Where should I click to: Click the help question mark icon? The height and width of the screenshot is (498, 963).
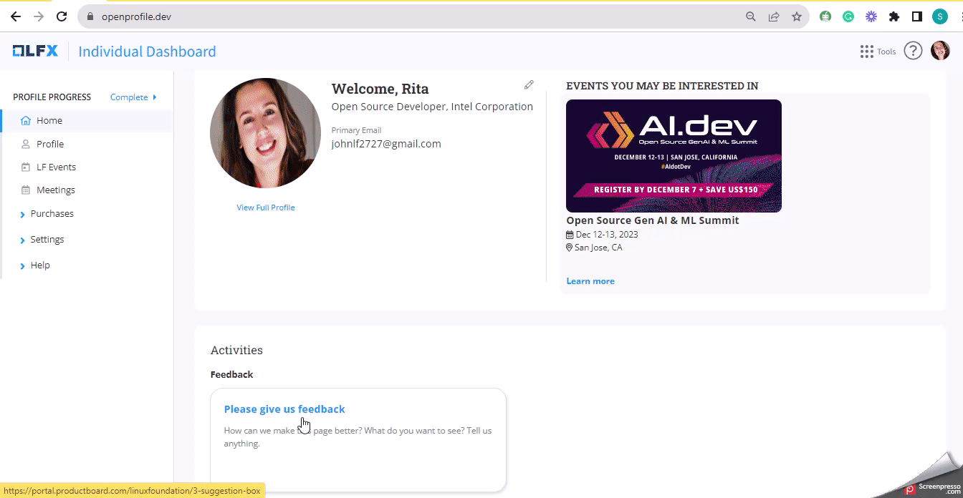coord(912,51)
